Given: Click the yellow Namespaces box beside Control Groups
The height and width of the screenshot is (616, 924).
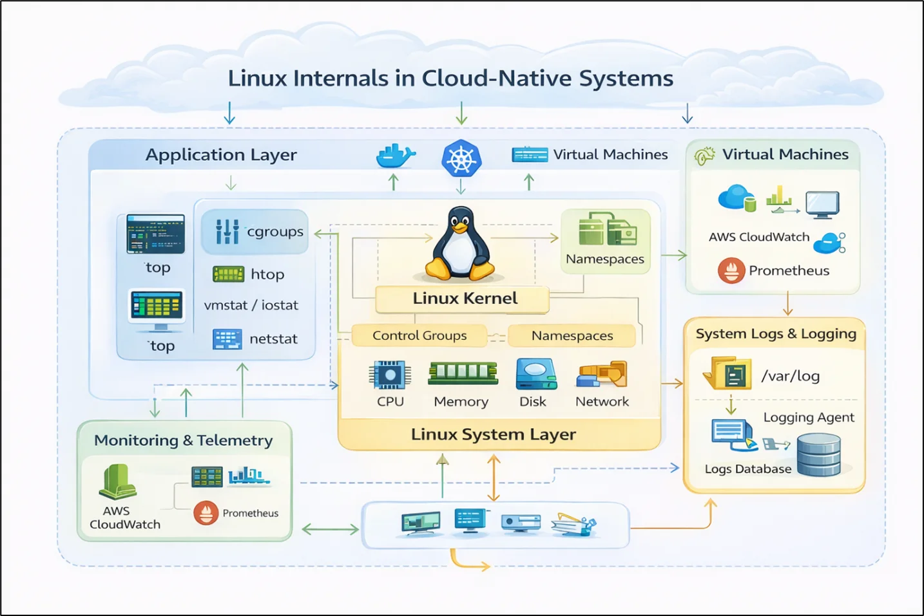Looking at the screenshot, I should tap(572, 335).
